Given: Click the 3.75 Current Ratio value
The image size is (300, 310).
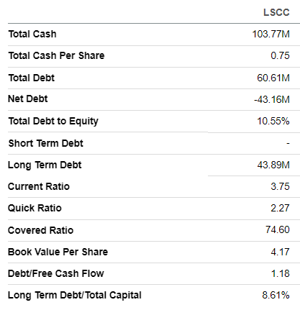Looking at the screenshot, I should pos(280,186).
